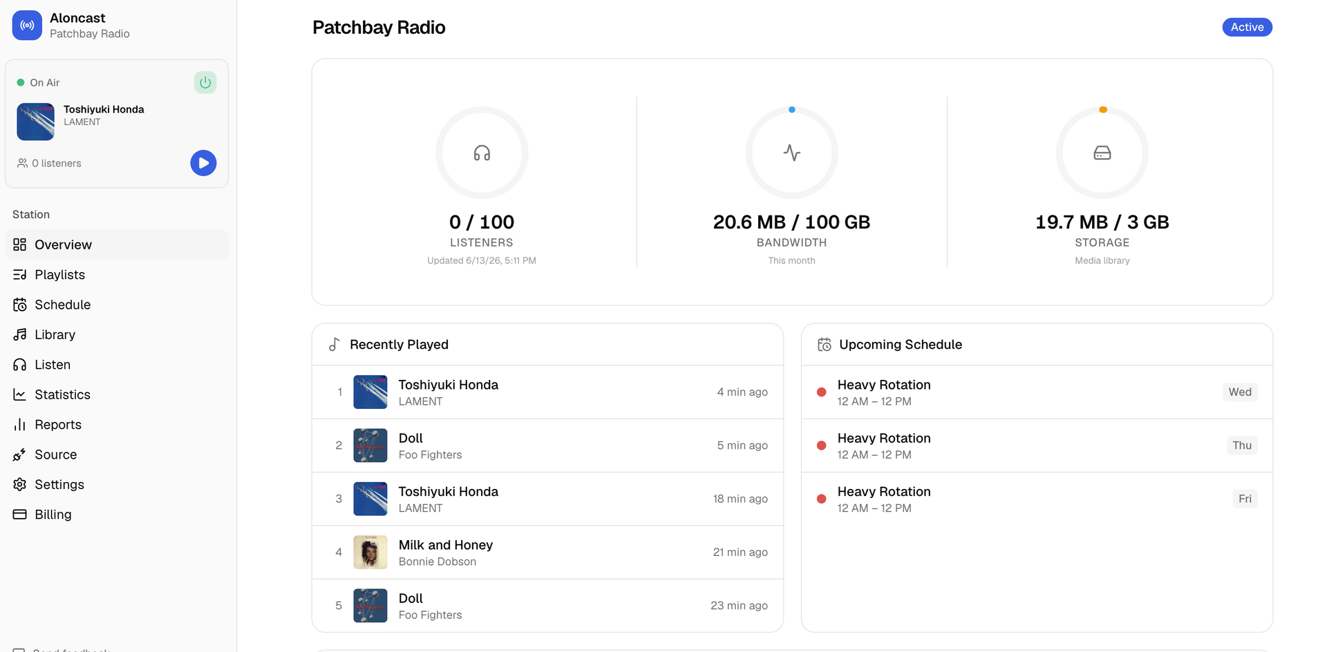Click the Library music notes icon
This screenshot has height=652, width=1327.
20,334
